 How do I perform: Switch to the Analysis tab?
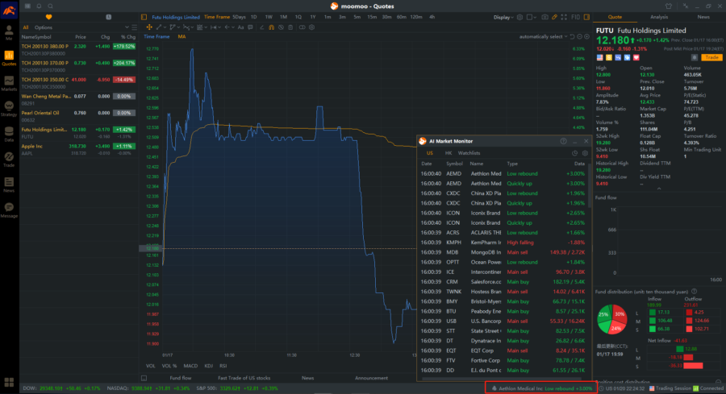tap(659, 17)
